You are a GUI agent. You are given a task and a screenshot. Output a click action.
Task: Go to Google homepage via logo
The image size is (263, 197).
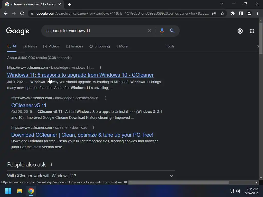pyautogui.click(x=18, y=31)
